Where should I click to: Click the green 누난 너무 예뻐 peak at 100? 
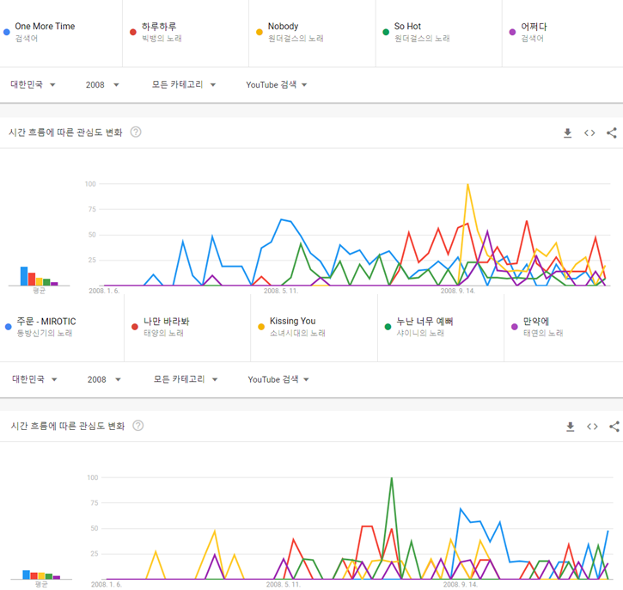tap(392, 478)
